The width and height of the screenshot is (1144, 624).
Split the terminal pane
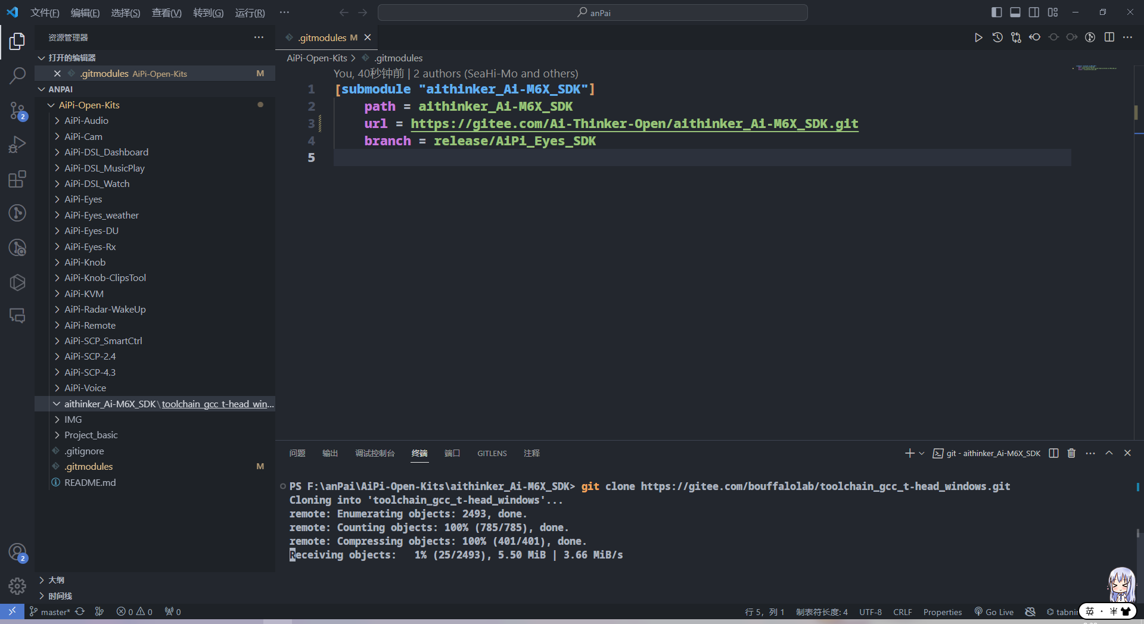click(x=1053, y=453)
